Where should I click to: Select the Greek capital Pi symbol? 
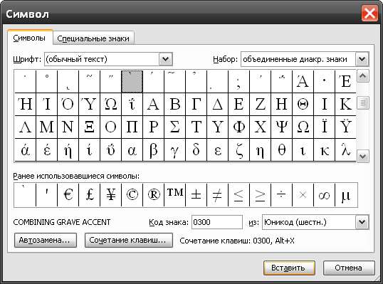[132, 127]
